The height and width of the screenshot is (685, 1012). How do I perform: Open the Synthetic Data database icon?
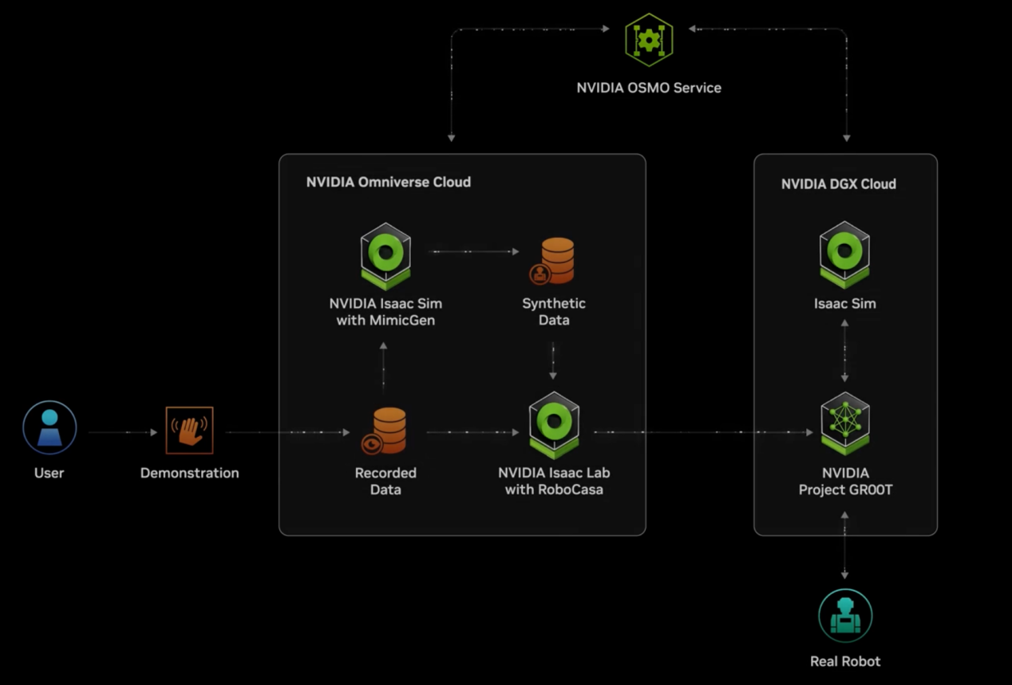pos(553,261)
